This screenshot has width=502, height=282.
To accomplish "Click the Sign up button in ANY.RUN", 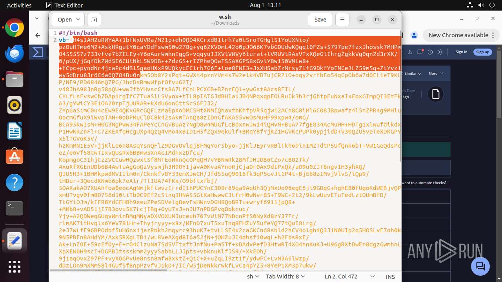I will point(482,52).
